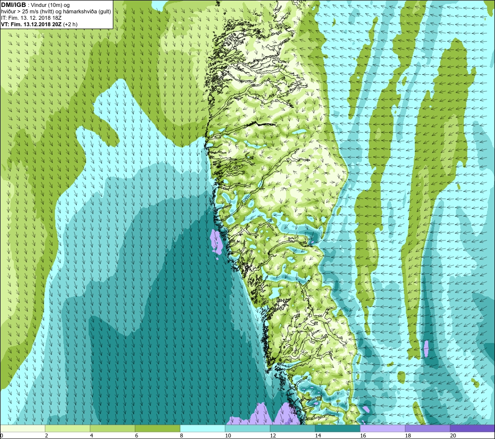
Task: Click the 4–6 m/s green legend swatch
Action: (112, 428)
